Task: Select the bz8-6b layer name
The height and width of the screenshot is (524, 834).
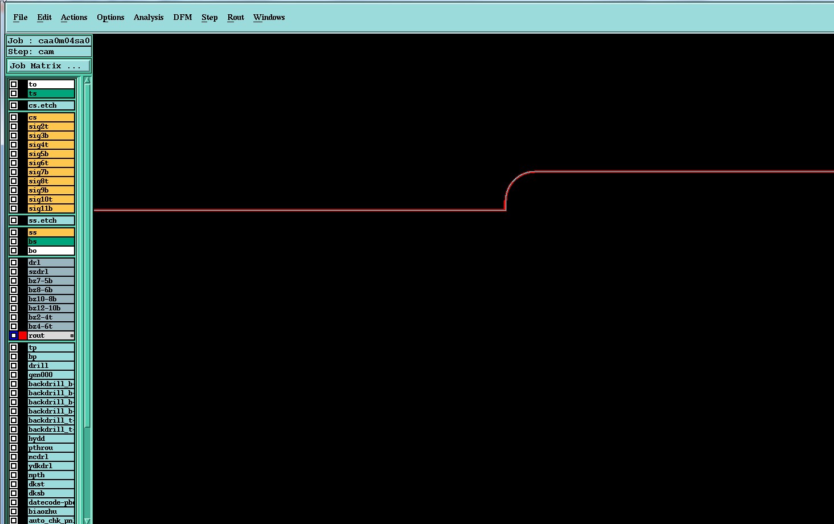Action: 51,290
